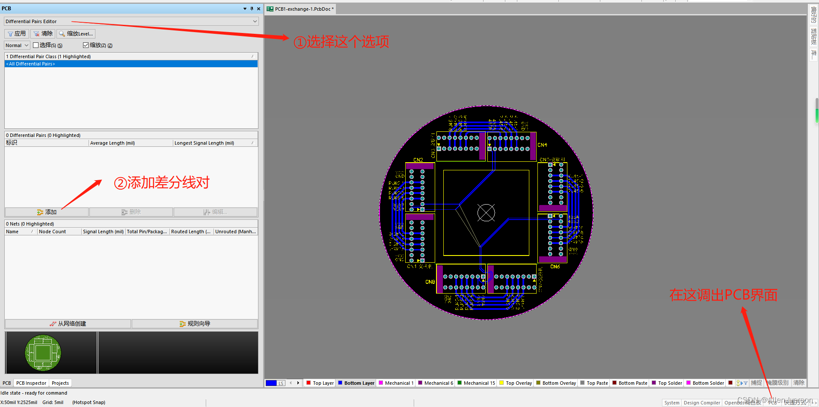Enable the 选择(S) checkbox
Screen dimensions: 819x407
click(36, 45)
